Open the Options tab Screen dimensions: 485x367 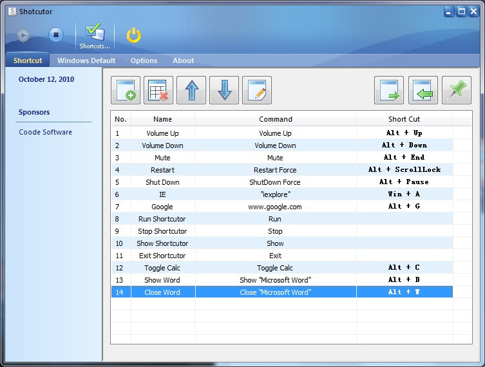(144, 61)
